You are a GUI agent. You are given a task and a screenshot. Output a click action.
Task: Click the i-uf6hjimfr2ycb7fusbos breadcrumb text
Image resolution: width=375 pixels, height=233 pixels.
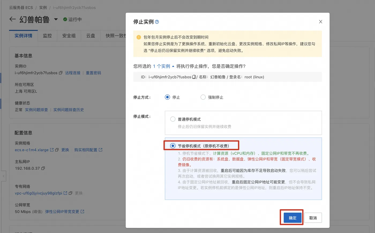point(74,7)
